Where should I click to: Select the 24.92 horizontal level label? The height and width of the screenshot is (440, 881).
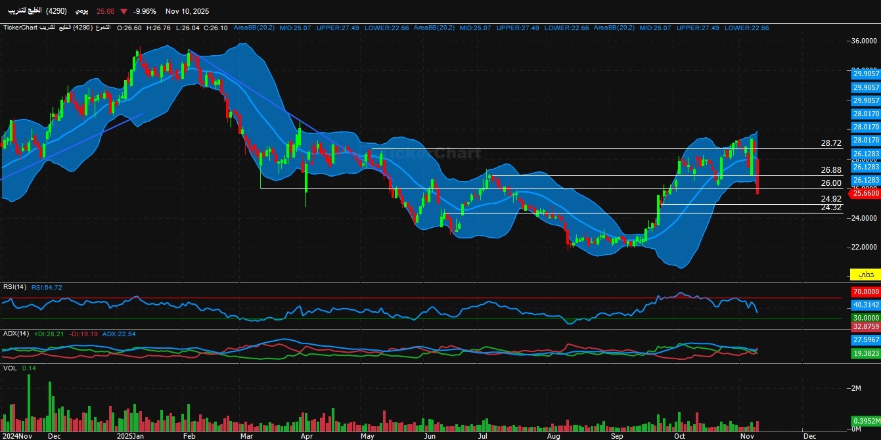coord(831,199)
